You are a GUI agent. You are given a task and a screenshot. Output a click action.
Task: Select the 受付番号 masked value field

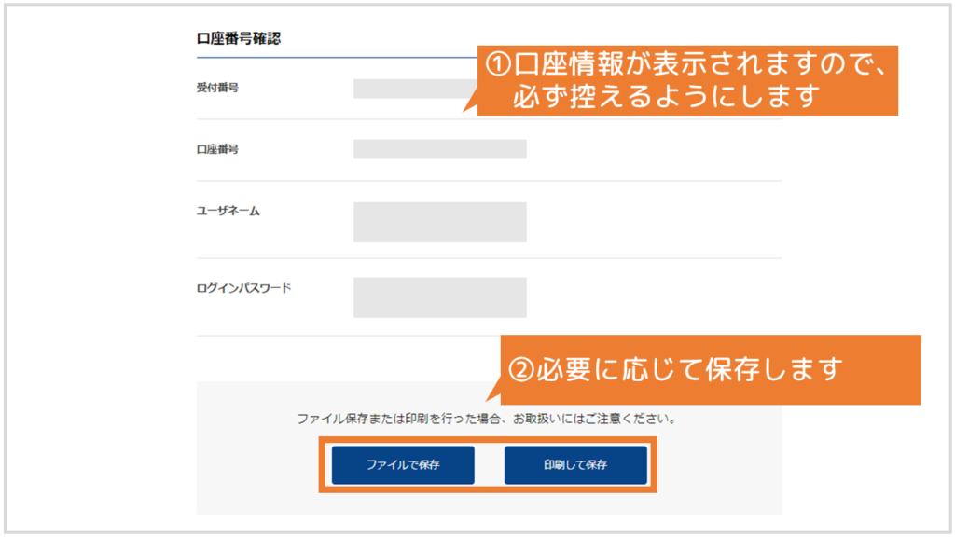[415, 89]
